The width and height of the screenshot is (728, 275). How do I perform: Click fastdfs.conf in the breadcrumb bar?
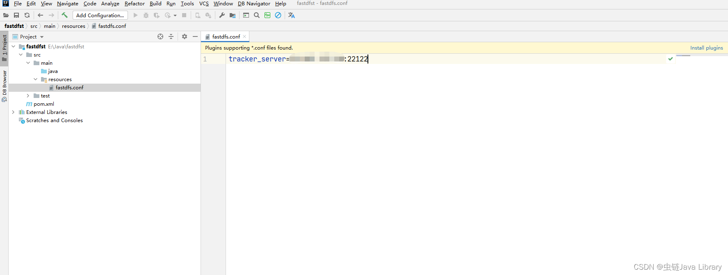109,26
